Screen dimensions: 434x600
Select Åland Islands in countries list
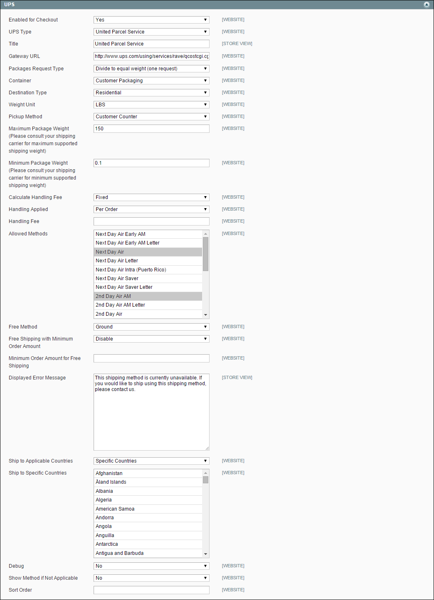[148, 482]
